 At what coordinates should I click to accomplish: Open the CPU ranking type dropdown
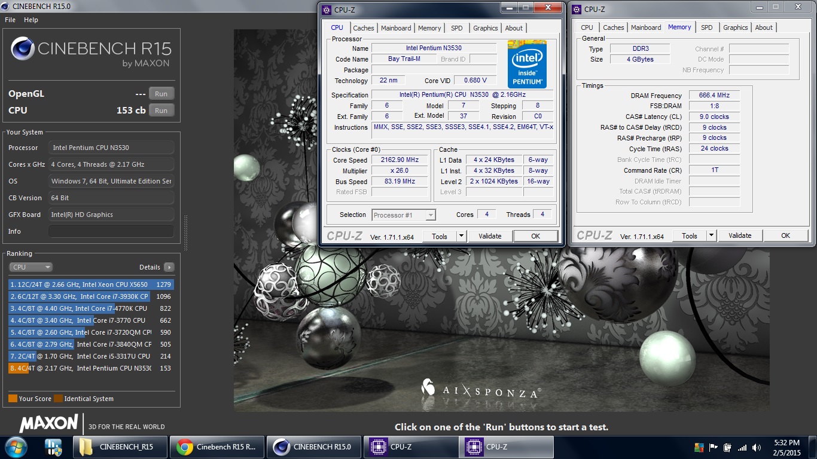click(x=31, y=267)
